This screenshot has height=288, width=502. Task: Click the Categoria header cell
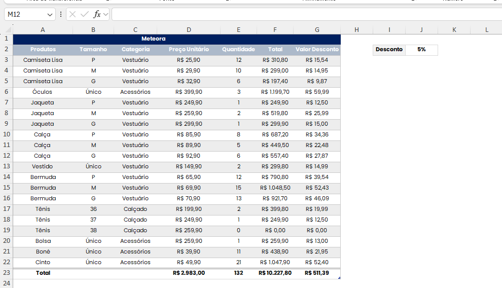click(x=135, y=49)
